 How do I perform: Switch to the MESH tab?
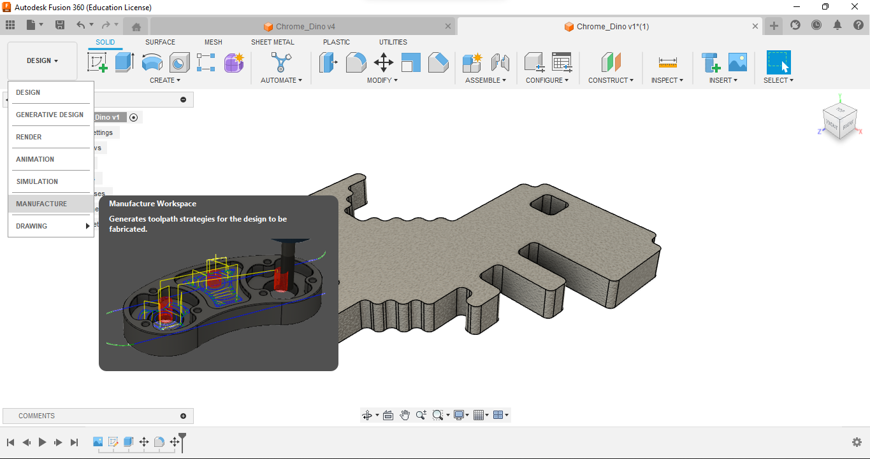214,42
